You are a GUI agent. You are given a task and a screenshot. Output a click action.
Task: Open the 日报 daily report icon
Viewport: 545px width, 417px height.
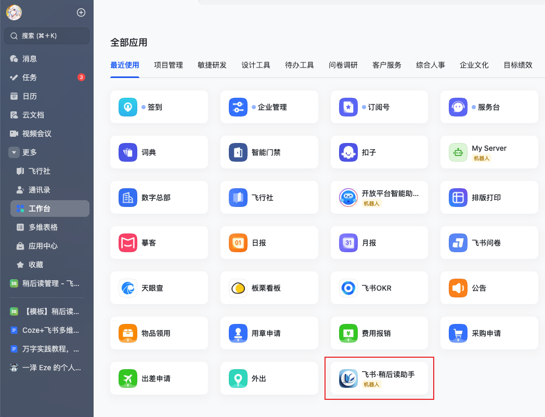click(238, 242)
